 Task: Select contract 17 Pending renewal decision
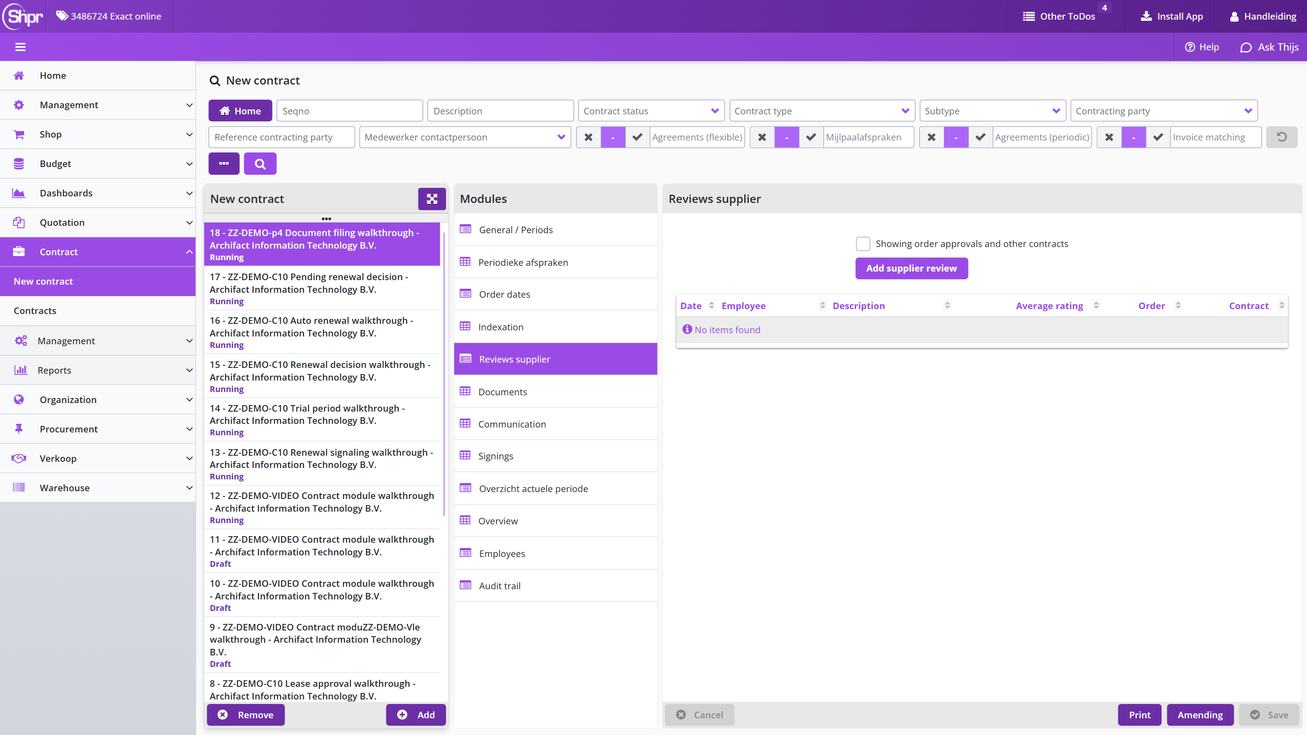tap(322, 288)
